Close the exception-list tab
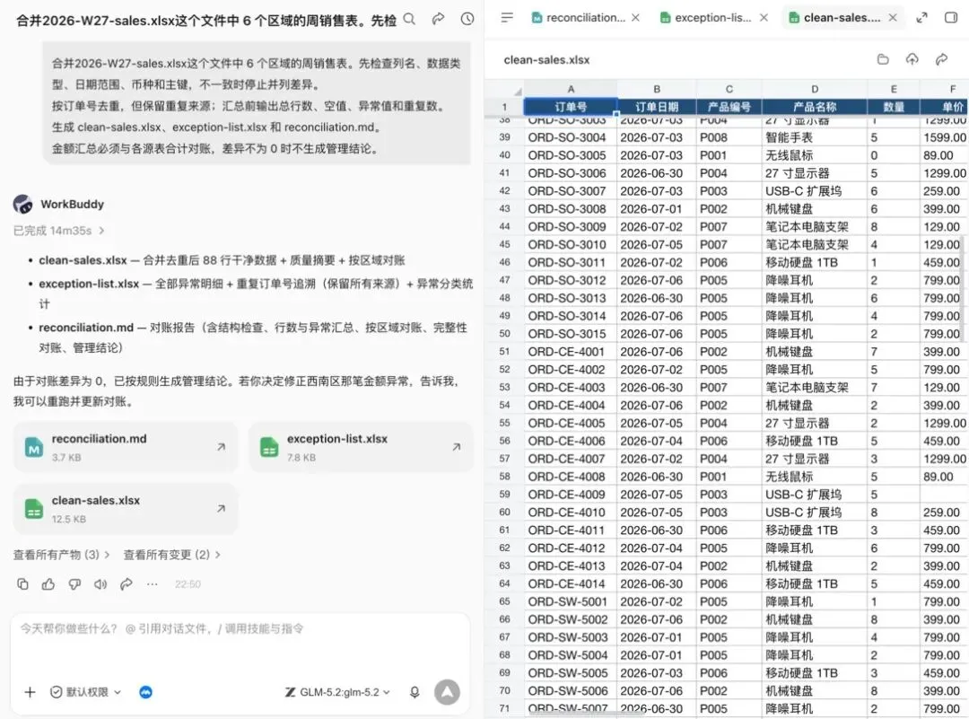Viewport: 969px width, 719px height. click(x=764, y=18)
